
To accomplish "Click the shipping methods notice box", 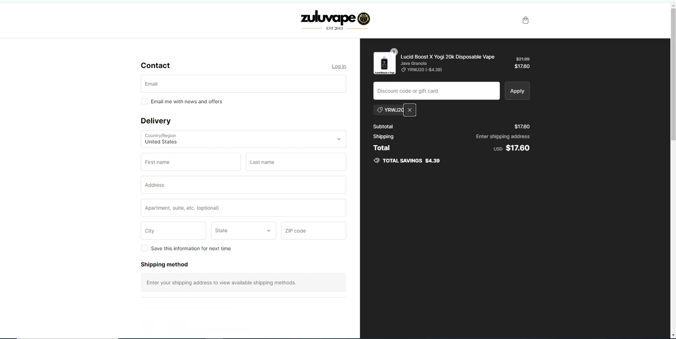I will tap(243, 283).
